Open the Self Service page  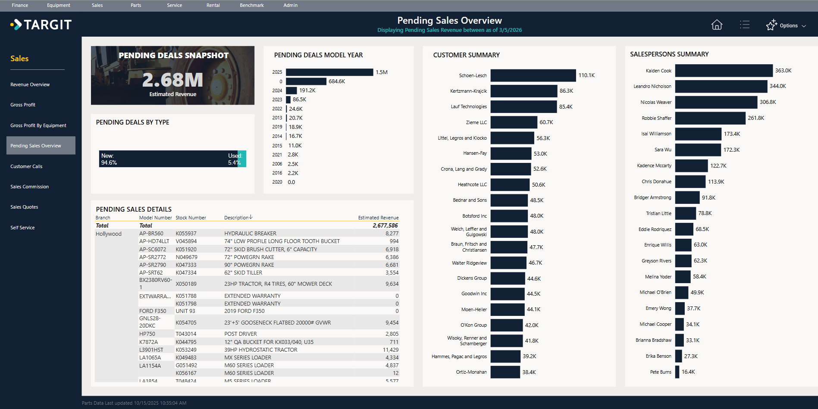tap(22, 227)
